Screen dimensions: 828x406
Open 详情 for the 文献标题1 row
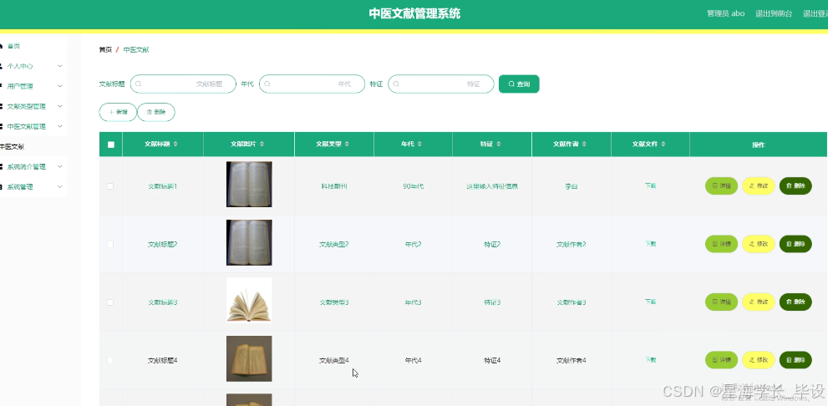721,185
